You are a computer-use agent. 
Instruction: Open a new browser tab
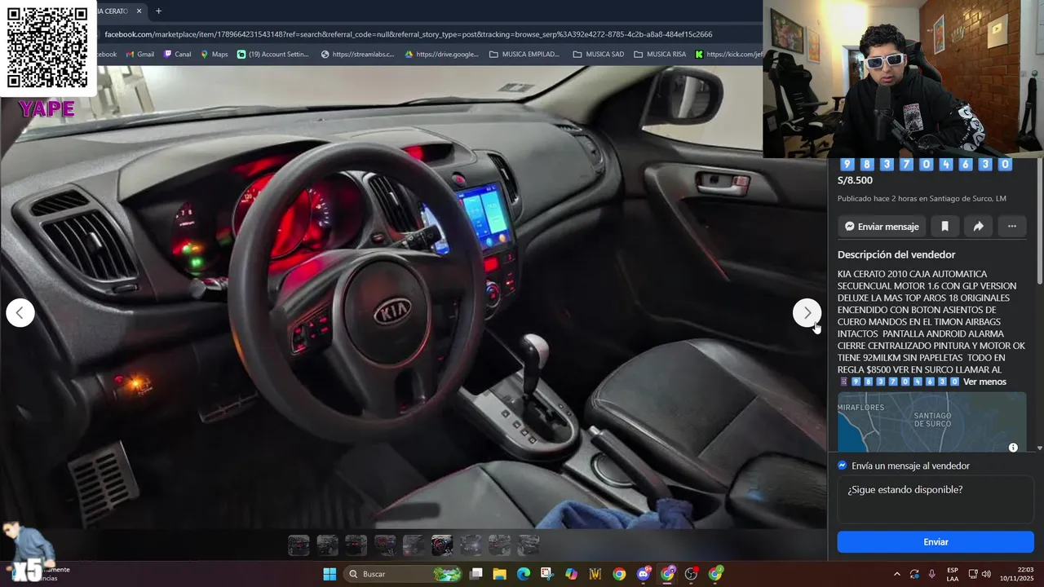point(158,11)
